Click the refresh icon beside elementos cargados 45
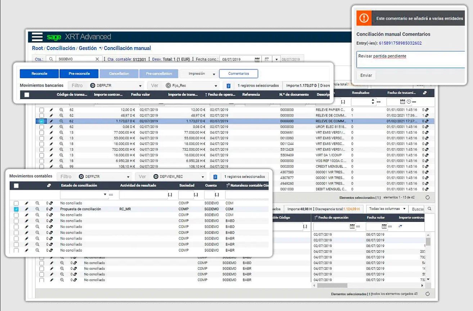 [428, 294]
